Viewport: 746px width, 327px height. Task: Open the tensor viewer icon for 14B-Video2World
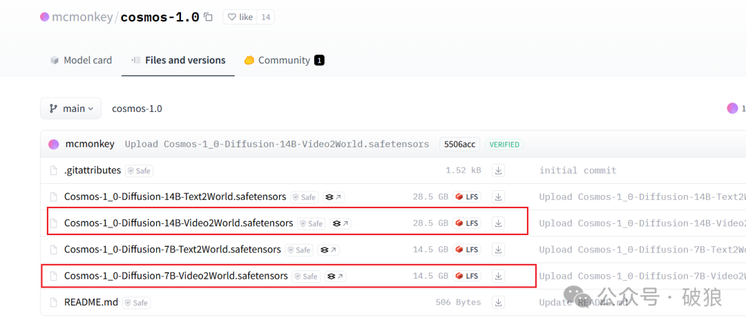[x=341, y=223]
